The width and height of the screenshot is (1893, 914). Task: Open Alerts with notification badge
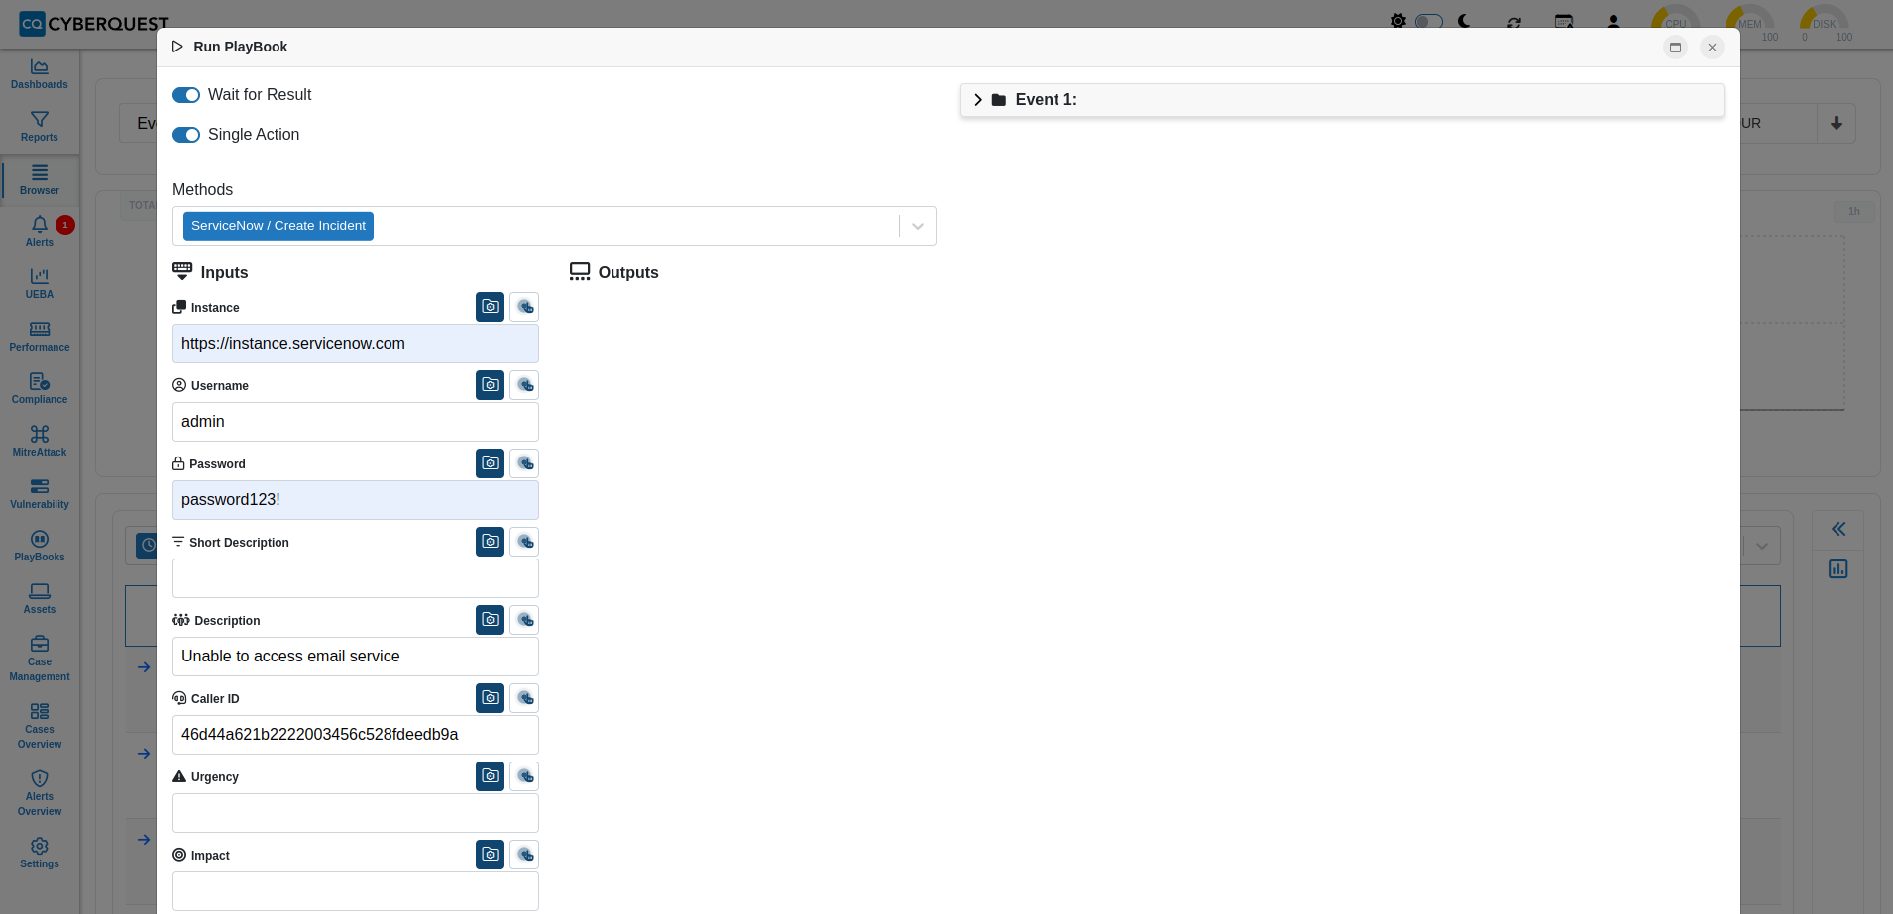pos(40,232)
